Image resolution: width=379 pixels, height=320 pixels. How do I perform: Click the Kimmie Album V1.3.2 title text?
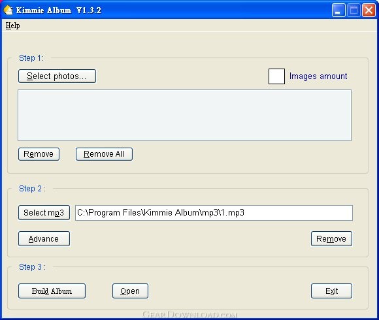point(59,10)
